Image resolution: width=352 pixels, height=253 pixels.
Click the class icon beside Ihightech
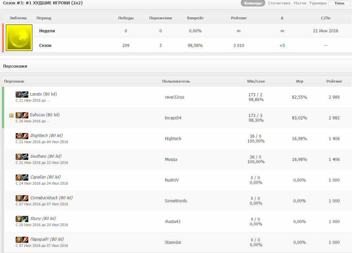(x=25, y=136)
